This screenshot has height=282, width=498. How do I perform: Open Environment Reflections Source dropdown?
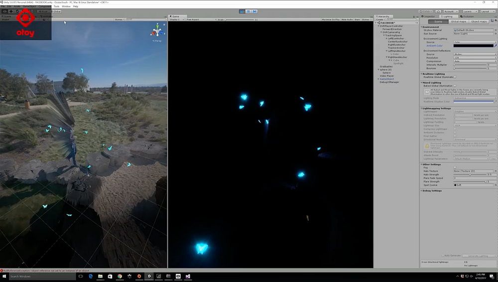tap(475, 54)
